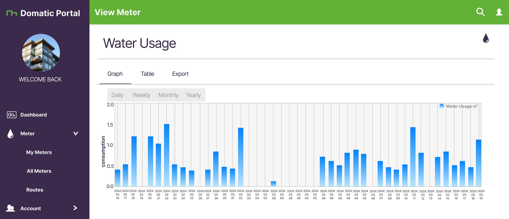Click the Domatic Portal title text
Image resolution: width=509 pixels, height=219 pixels.
(x=50, y=13)
